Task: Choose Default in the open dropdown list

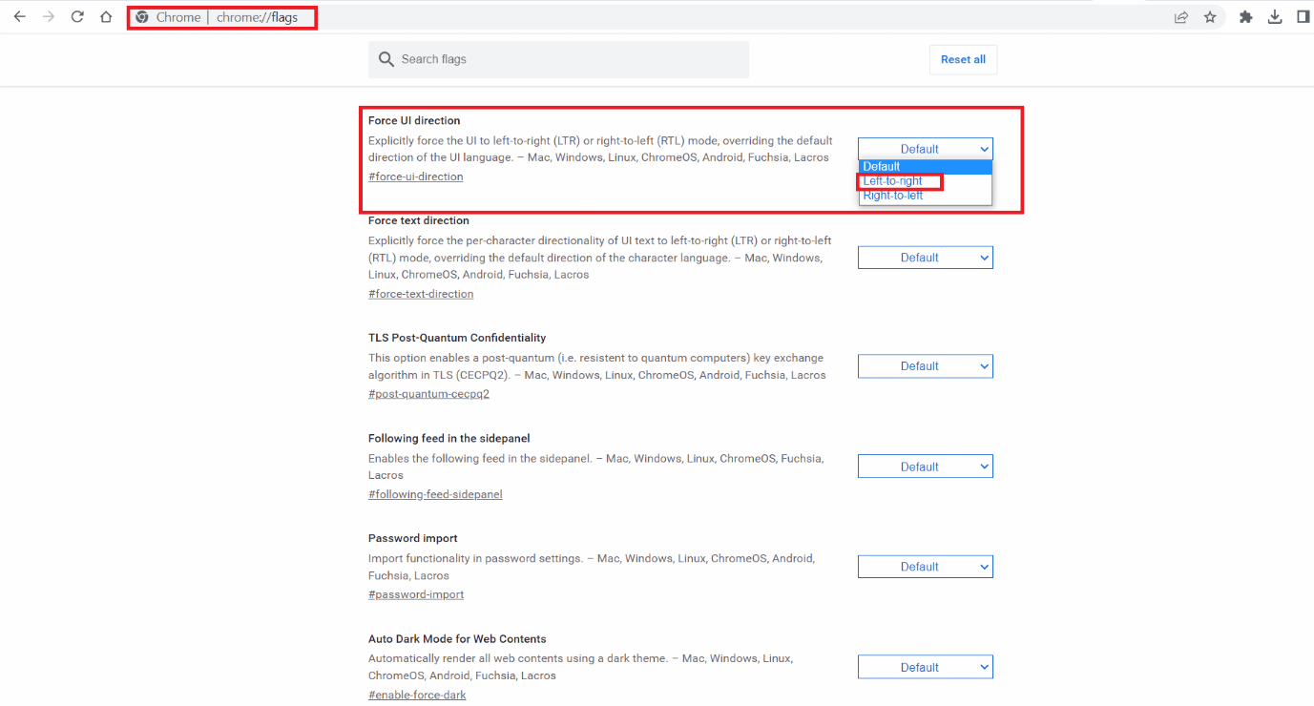Action: tap(925, 166)
